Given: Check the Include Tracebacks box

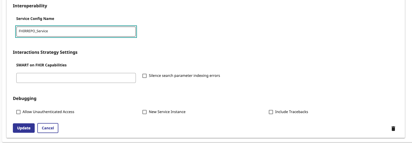Looking at the screenshot, I should pyautogui.click(x=271, y=112).
